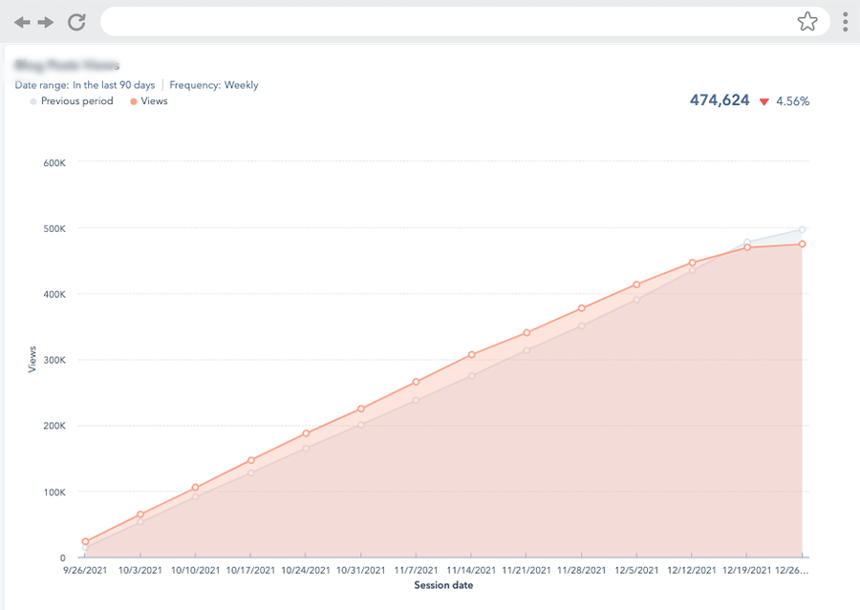860x610 pixels.
Task: Click the 9/26/2021 x-axis date label
Action: point(85,570)
